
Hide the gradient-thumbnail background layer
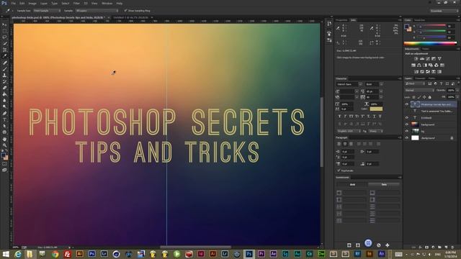pos(407,124)
